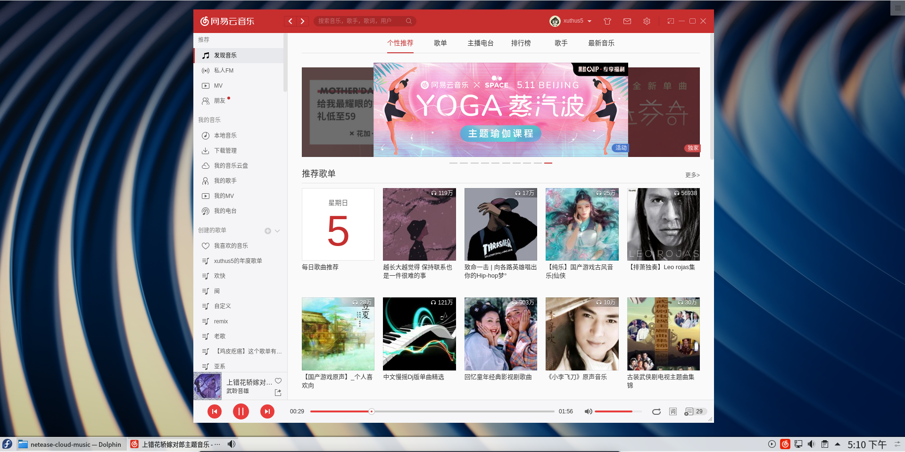Click the taskbar volume speaker tray icon
Screen dimensions: 905x452
pos(811,444)
